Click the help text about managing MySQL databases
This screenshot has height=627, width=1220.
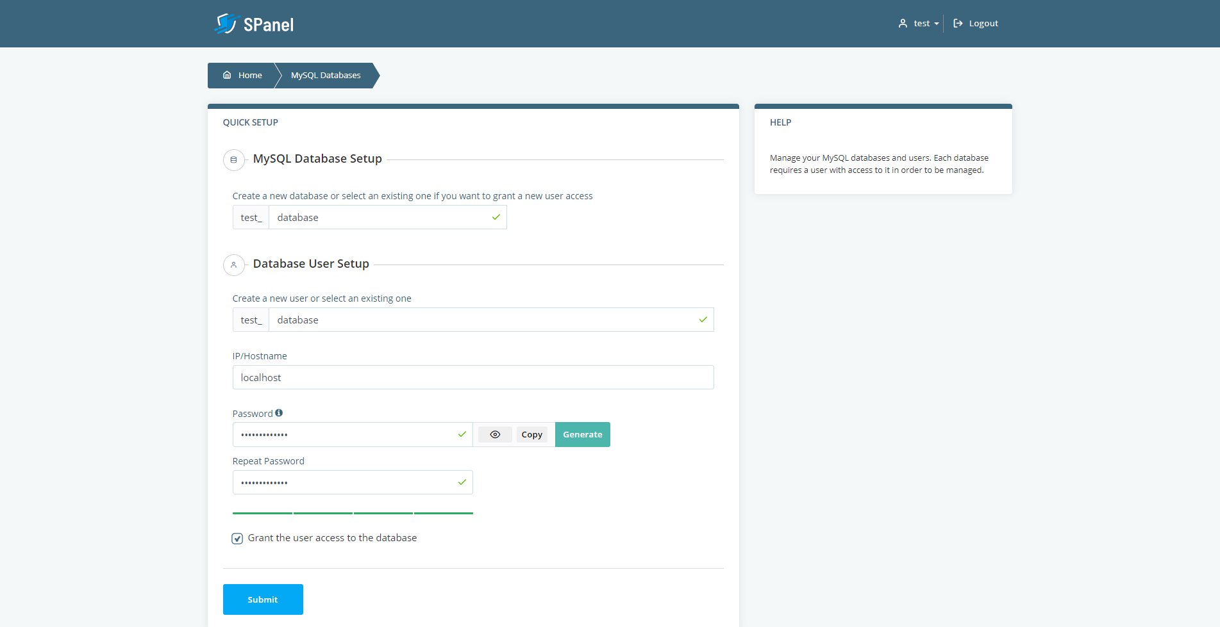879,164
